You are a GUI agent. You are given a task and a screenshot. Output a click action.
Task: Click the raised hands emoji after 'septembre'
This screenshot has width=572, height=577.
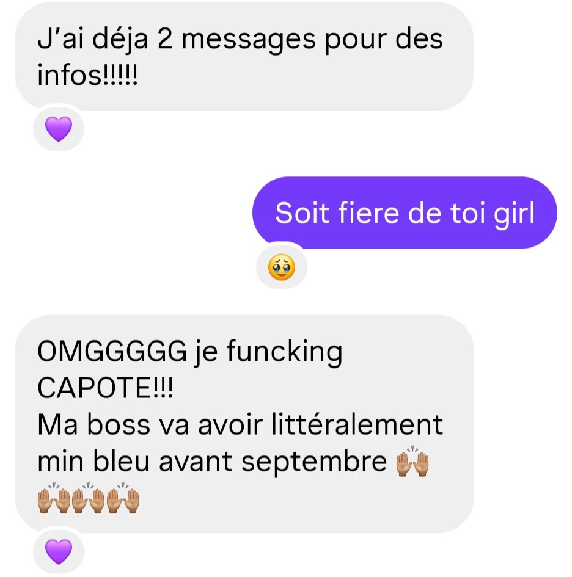pyautogui.click(x=413, y=462)
